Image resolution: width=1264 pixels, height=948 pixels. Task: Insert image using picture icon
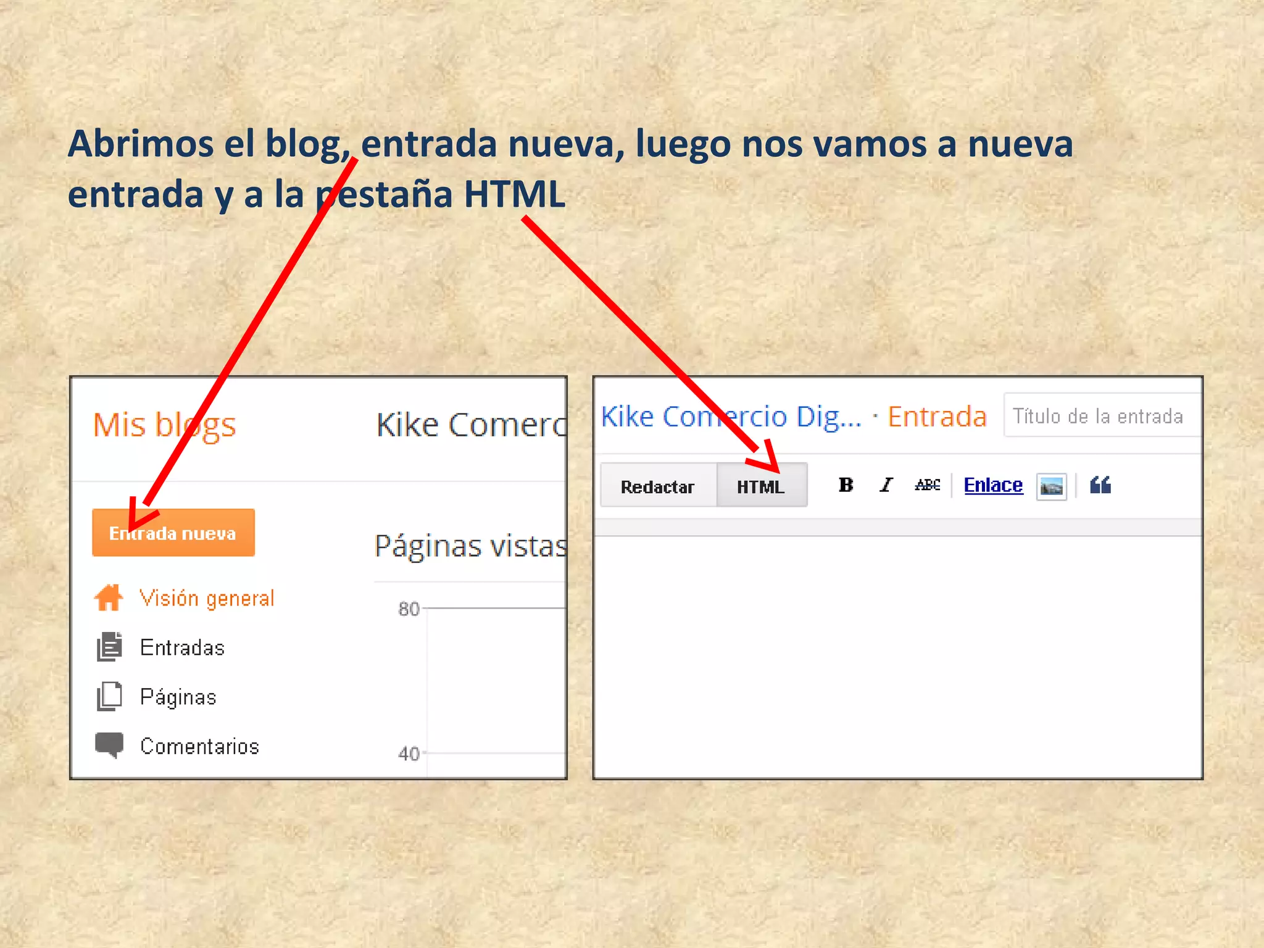pyautogui.click(x=1052, y=487)
